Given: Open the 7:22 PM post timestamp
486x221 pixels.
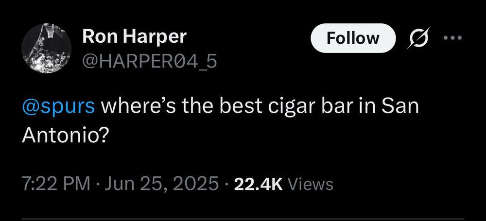Looking at the screenshot, I should tap(56, 184).
